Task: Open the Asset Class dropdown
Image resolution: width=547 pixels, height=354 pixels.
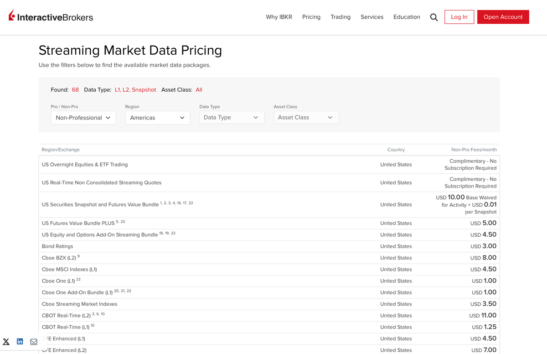Action: [306, 117]
